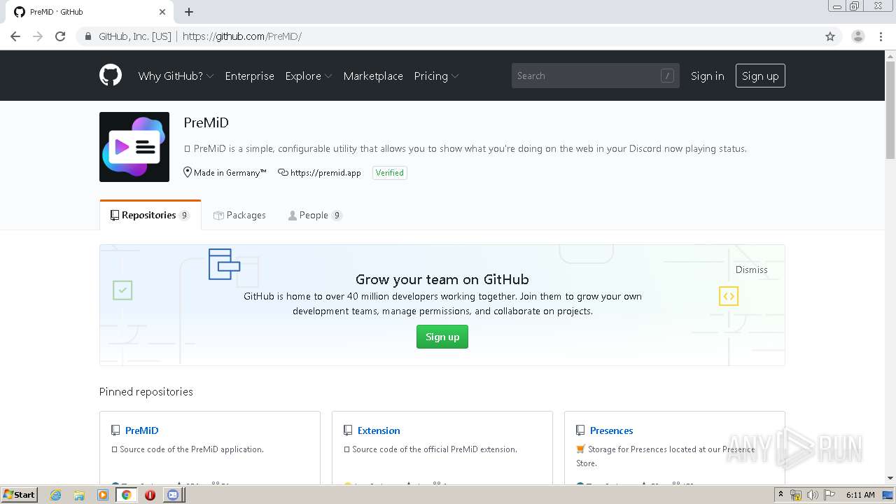Image resolution: width=896 pixels, height=504 pixels.
Task: Dismiss the Grow your team banner
Action: tap(751, 269)
